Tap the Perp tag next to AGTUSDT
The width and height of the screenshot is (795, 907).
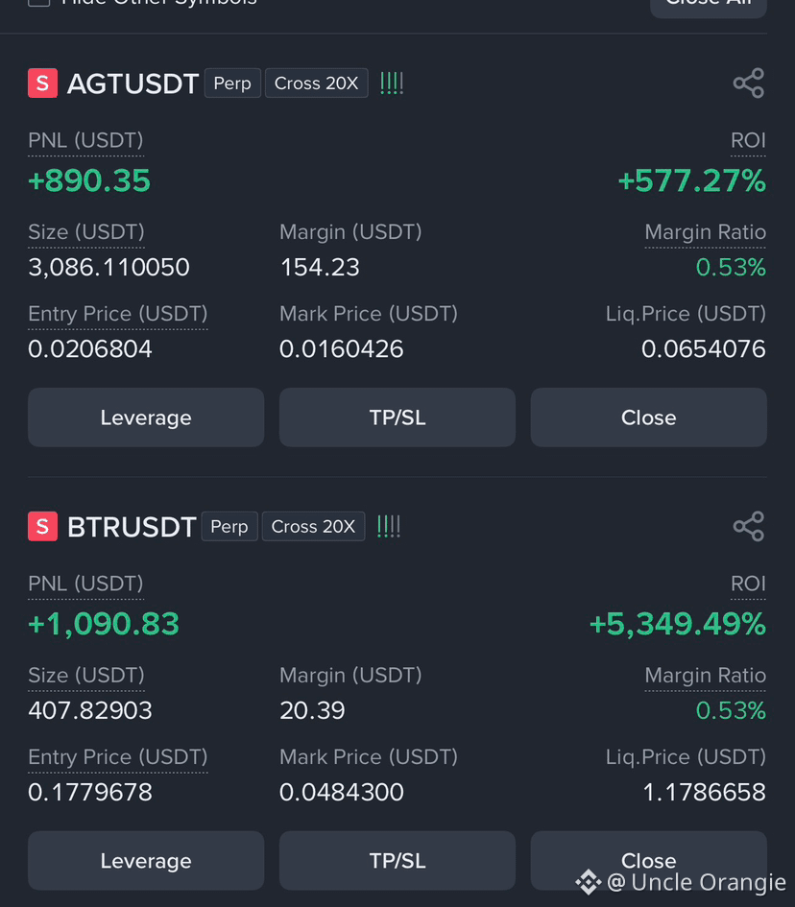click(x=232, y=84)
